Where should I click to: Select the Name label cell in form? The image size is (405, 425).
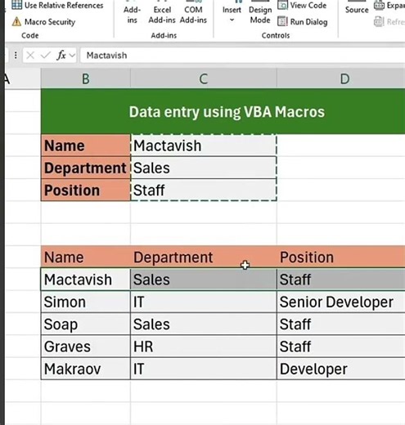(x=86, y=145)
